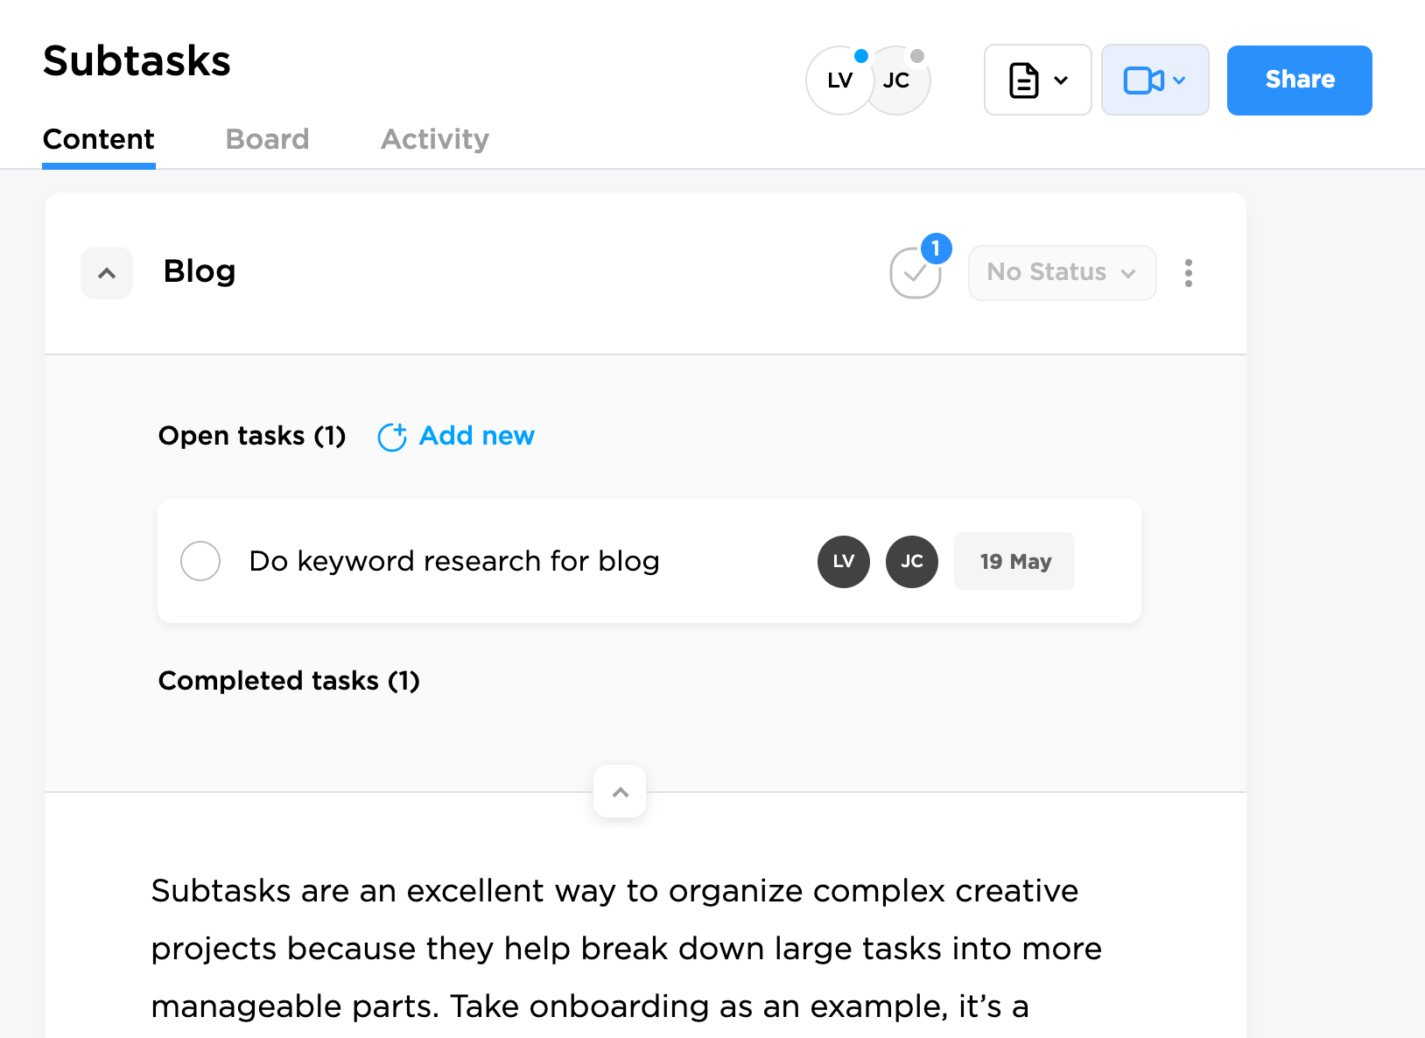This screenshot has width=1425, height=1038.
Task: Click the Blog task checkmark counter icon
Action: pyautogui.click(x=916, y=272)
